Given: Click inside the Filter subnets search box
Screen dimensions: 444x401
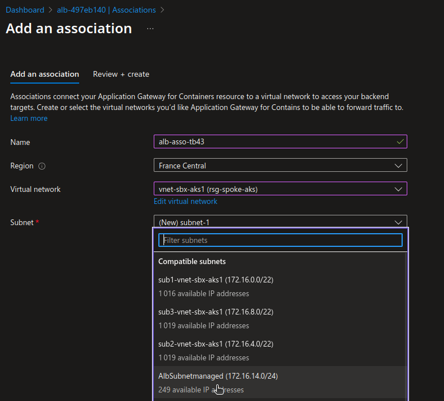Looking at the screenshot, I should pyautogui.click(x=280, y=240).
